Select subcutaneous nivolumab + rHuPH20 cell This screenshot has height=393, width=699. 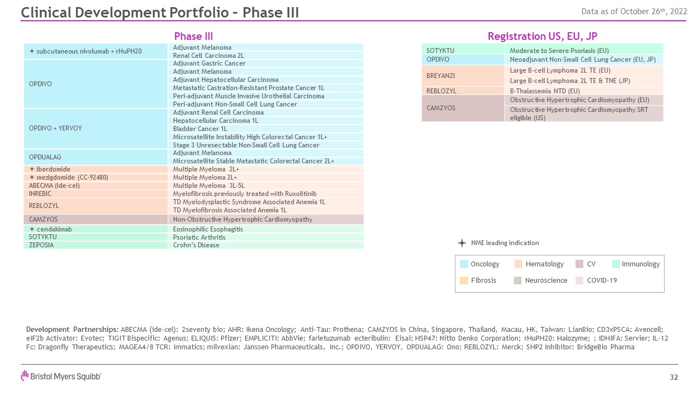coord(96,51)
